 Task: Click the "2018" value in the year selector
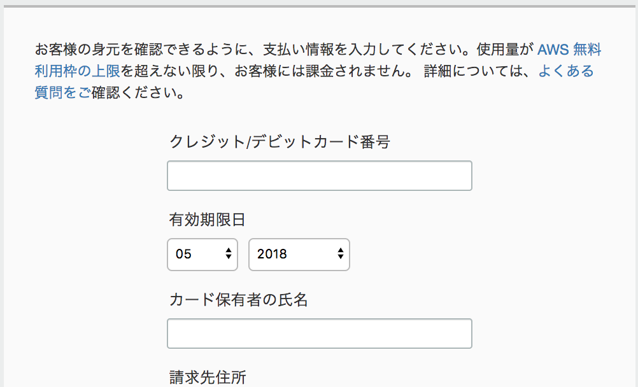272,254
